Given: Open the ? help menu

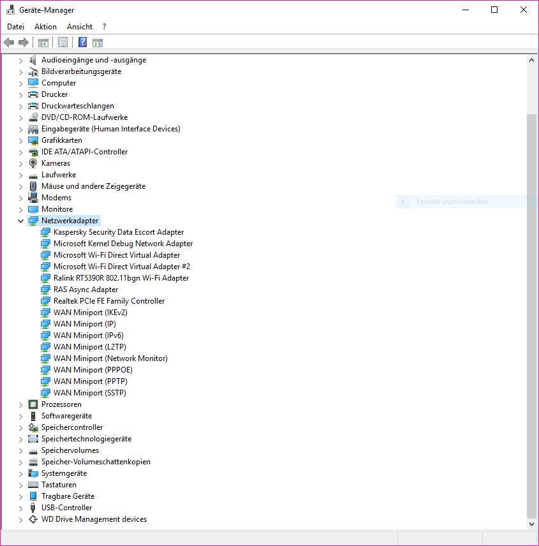Looking at the screenshot, I should pos(104,27).
